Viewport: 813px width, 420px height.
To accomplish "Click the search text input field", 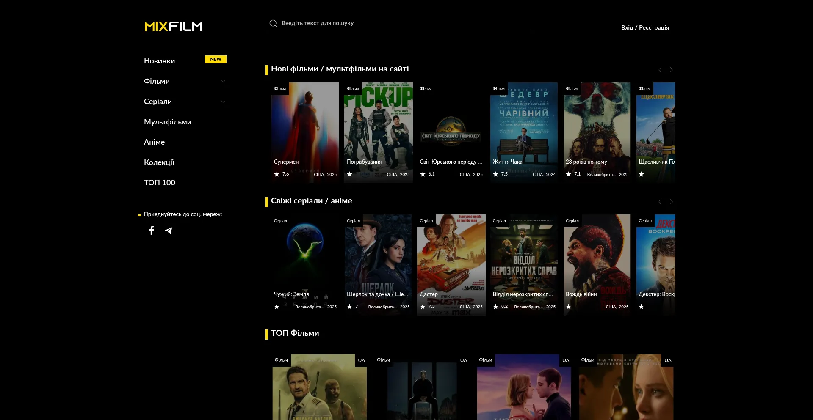I will [381, 23].
